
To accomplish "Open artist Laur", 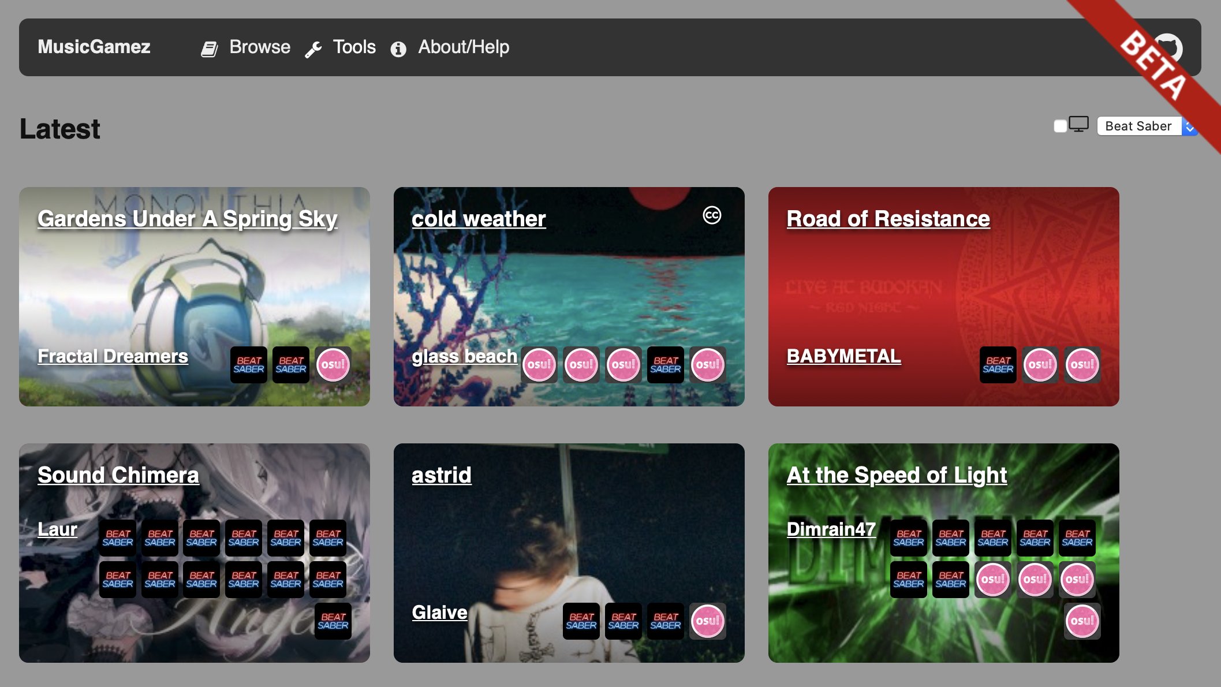I will click(57, 529).
